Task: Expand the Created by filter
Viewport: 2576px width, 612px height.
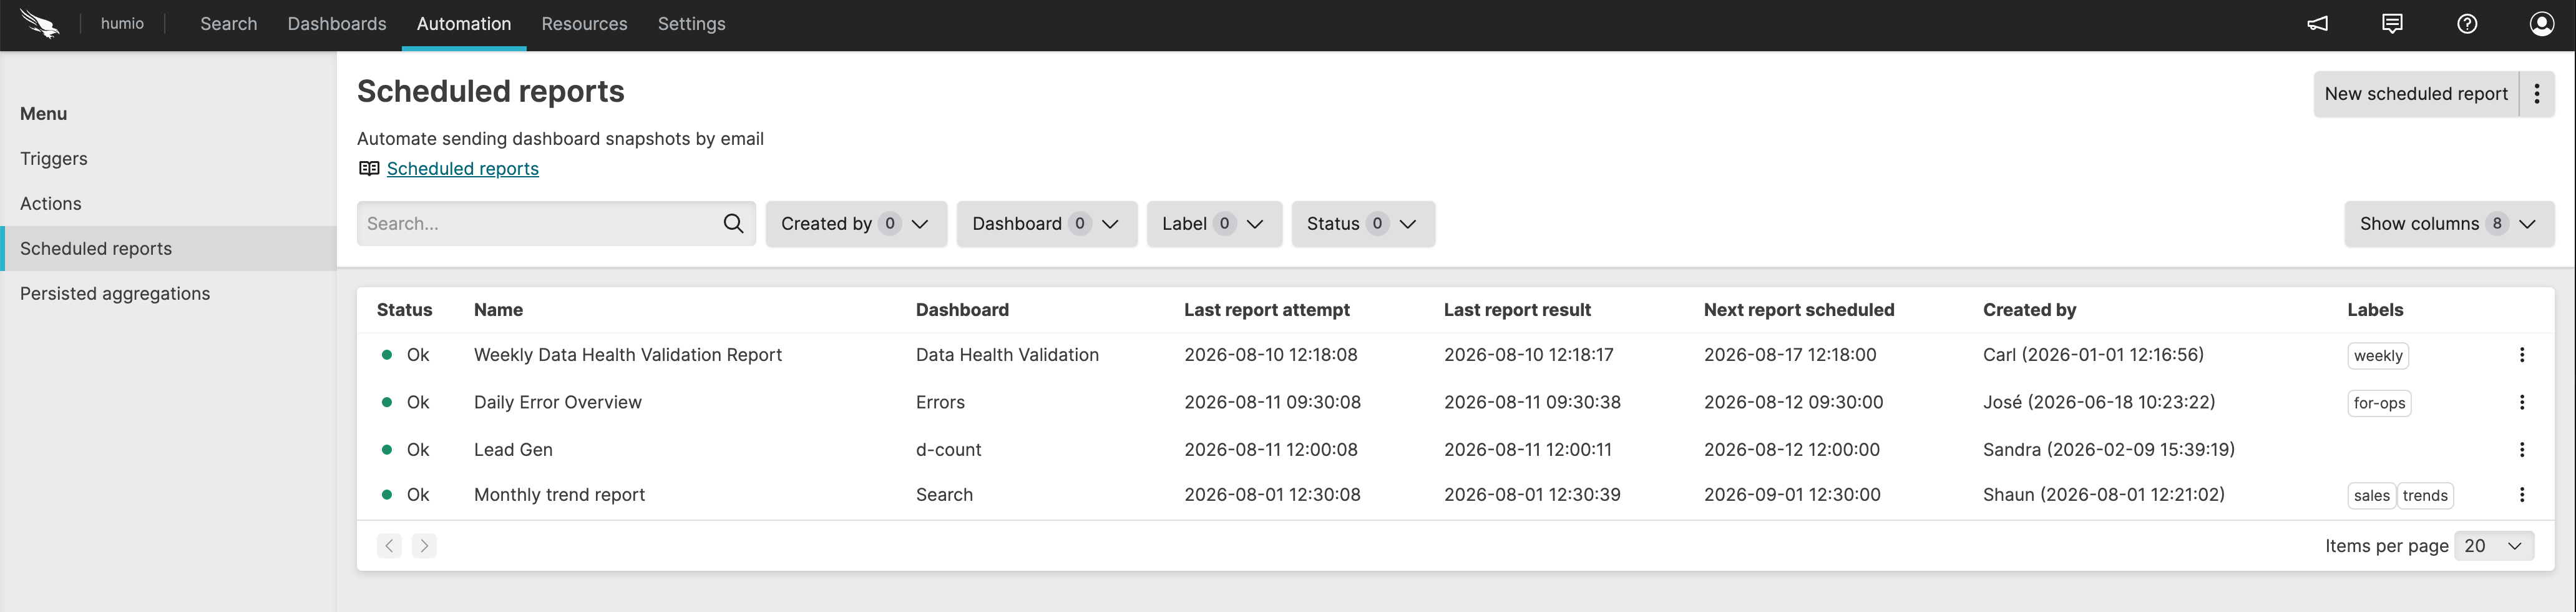Action: point(856,224)
